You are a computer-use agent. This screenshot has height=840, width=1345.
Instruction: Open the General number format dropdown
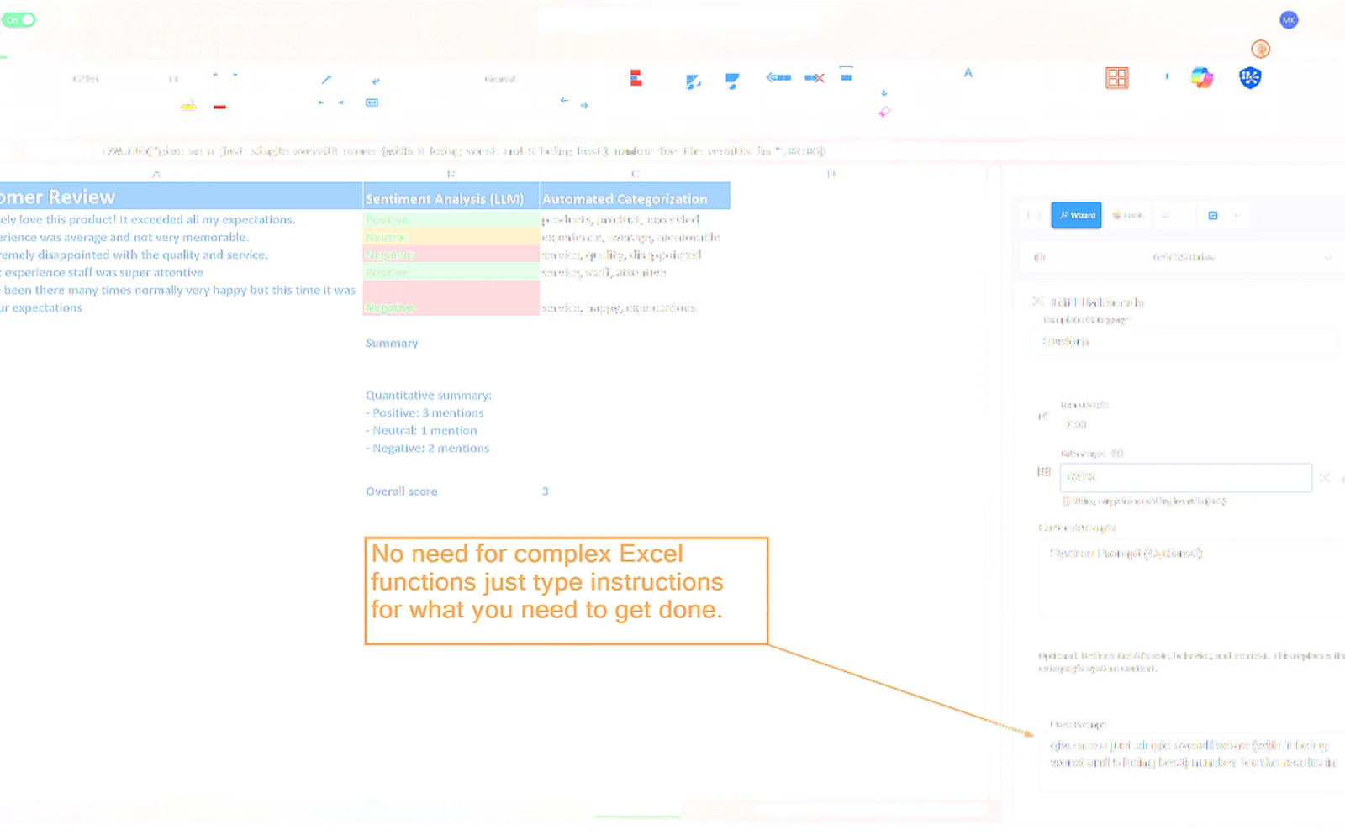tap(500, 79)
